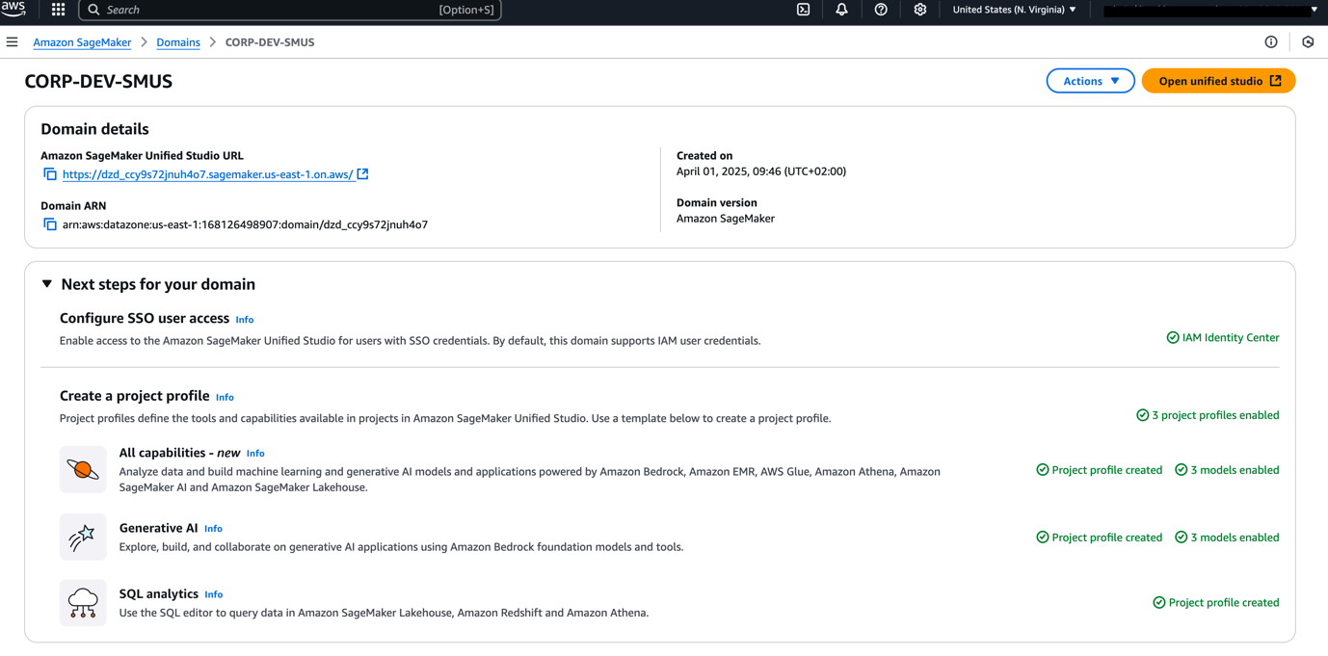This screenshot has height=656, width=1328.
Task: Go to Domains via the breadcrumb
Action: (x=177, y=41)
